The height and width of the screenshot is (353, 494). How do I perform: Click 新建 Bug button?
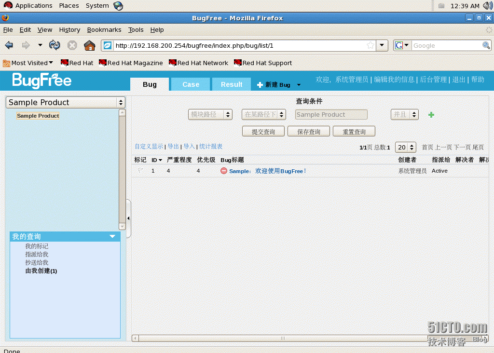tap(274, 85)
